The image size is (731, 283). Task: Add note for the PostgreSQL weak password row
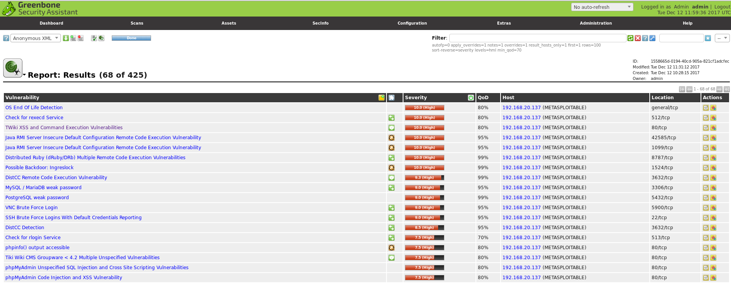coord(706,198)
